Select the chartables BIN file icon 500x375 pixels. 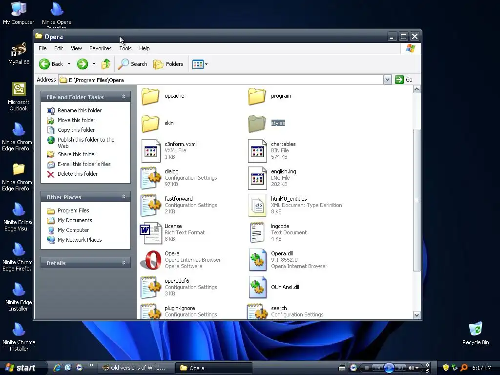[x=257, y=151]
